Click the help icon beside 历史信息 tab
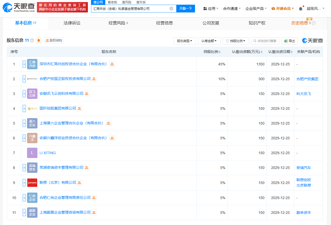Viewport: 331px width, 225px height. coord(314,23)
